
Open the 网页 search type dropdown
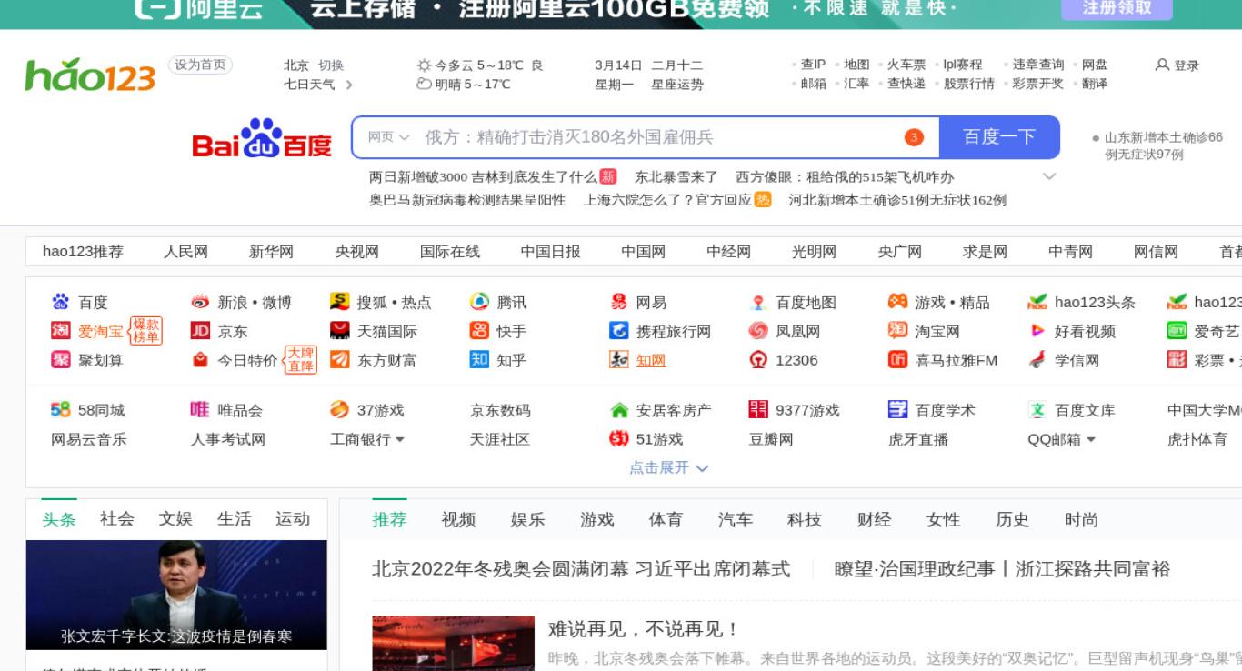(388, 137)
